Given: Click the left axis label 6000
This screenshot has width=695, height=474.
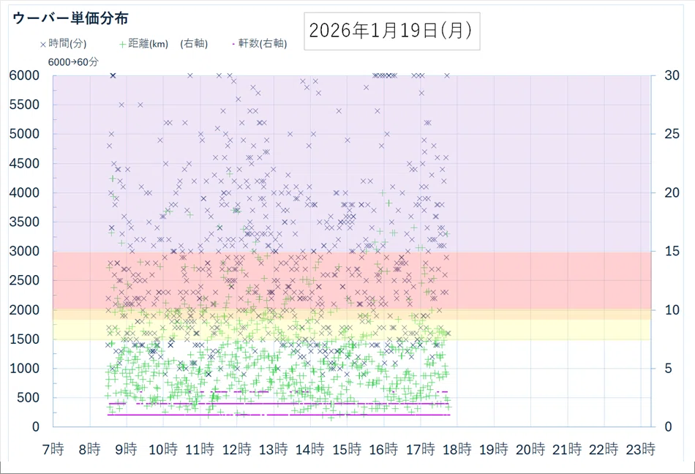Looking at the screenshot, I should (24, 76).
